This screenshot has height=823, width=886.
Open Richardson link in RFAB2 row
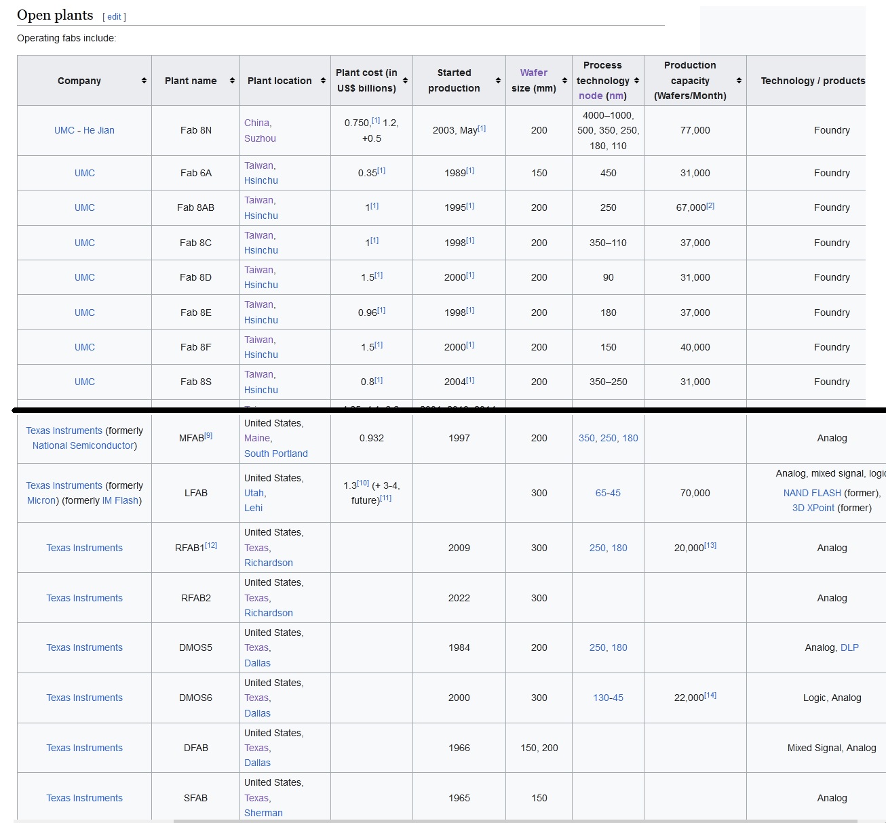[269, 613]
